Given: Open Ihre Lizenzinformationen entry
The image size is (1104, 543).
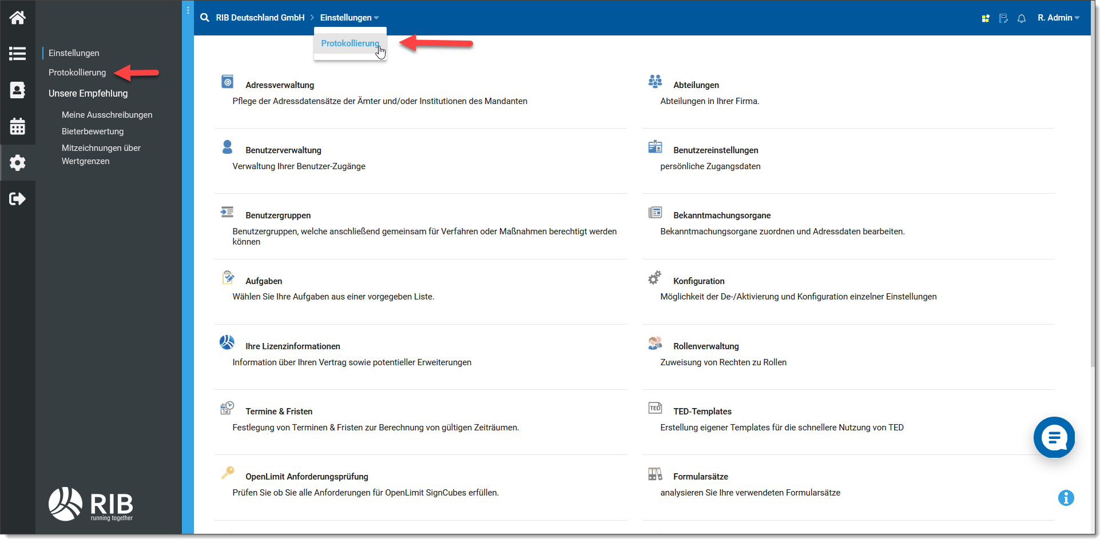Looking at the screenshot, I should [293, 346].
